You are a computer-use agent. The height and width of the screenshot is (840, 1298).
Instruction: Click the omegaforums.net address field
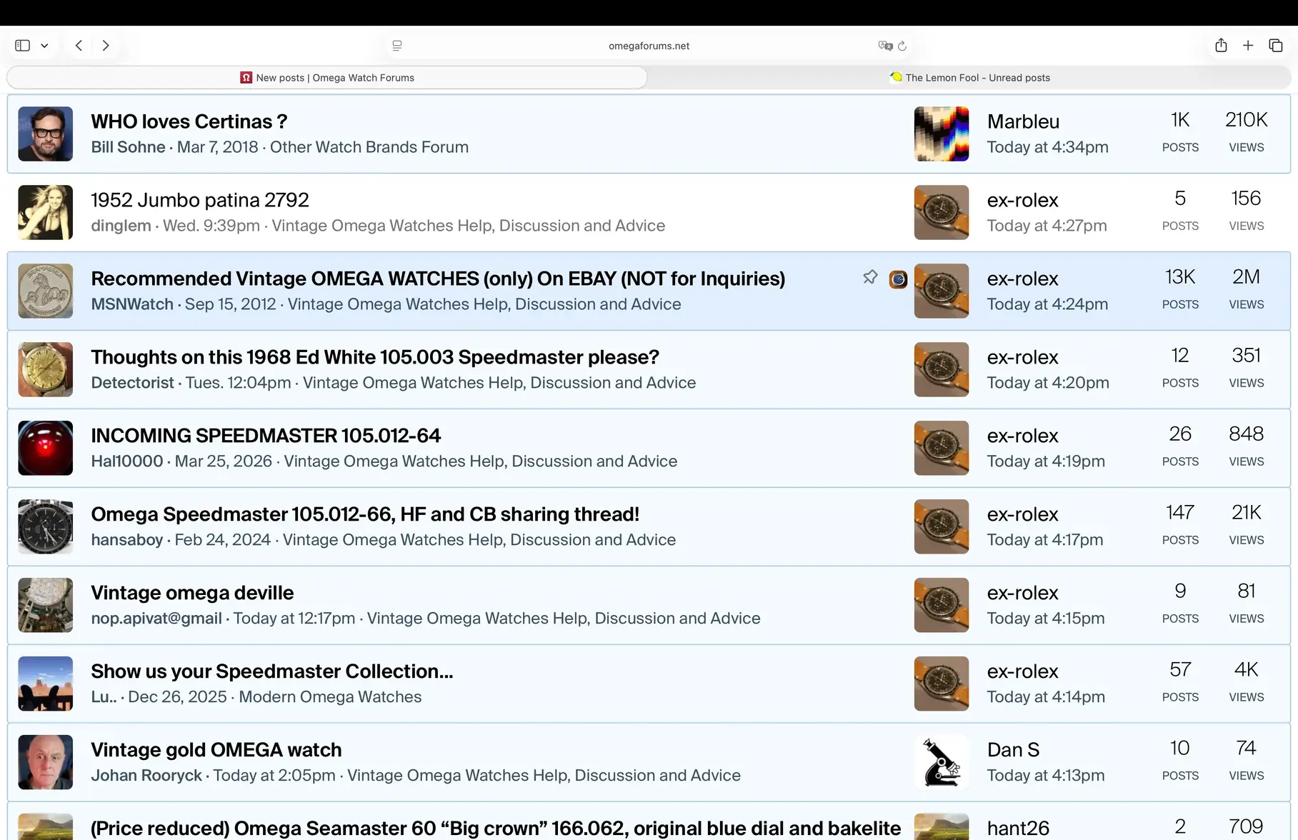[648, 45]
